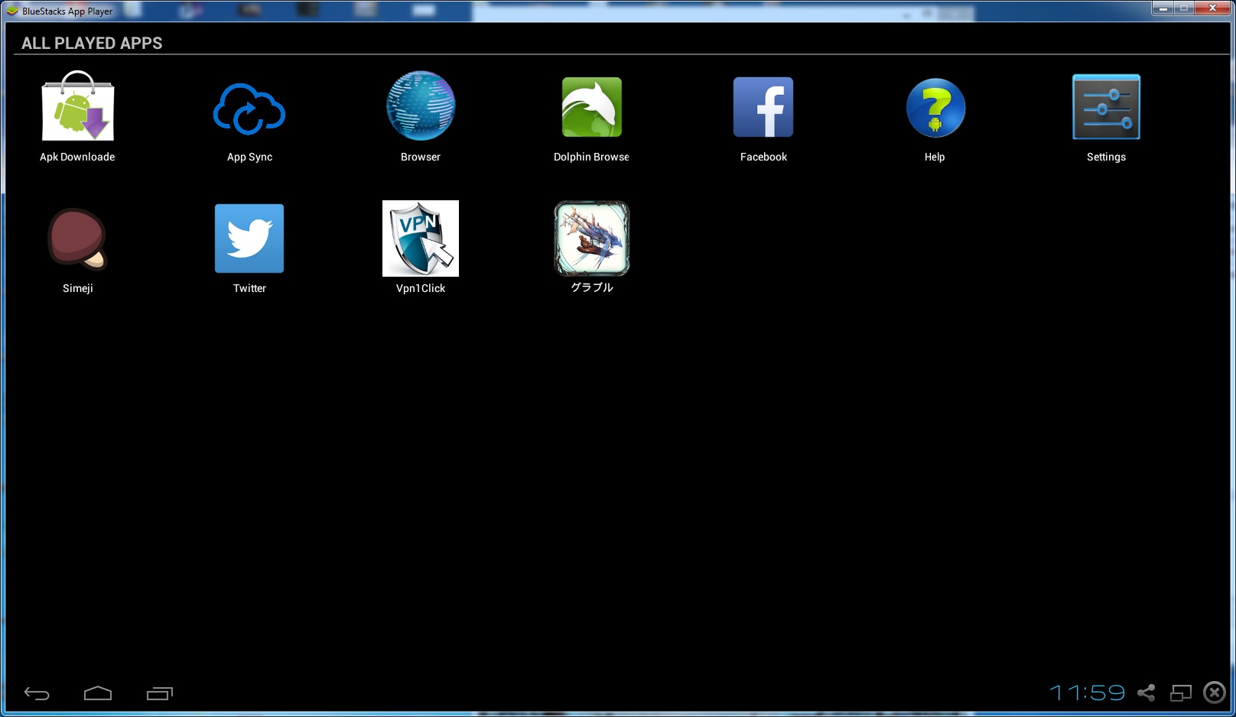Click the Simeji label text

click(x=78, y=289)
